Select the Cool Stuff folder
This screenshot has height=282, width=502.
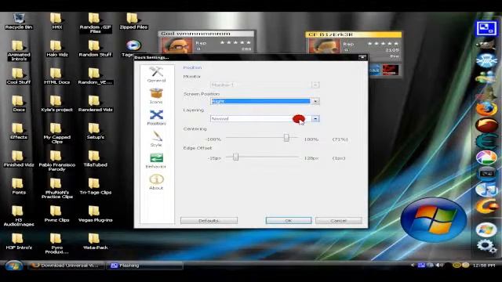tap(19, 76)
